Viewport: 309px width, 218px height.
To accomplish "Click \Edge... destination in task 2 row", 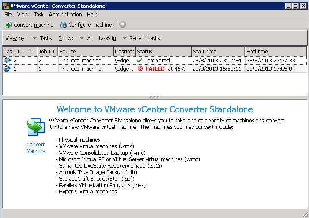I will click(x=124, y=60).
